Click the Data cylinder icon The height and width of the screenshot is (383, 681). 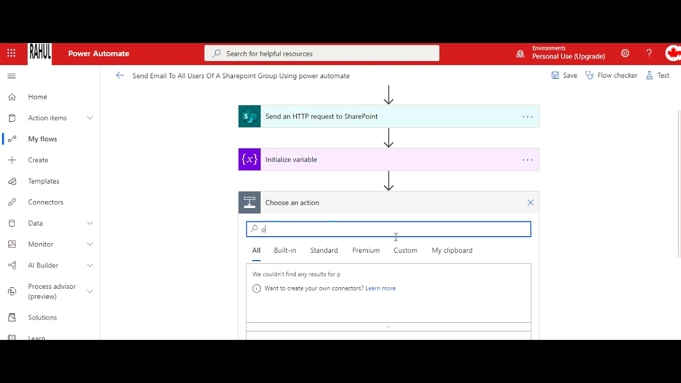(12, 223)
